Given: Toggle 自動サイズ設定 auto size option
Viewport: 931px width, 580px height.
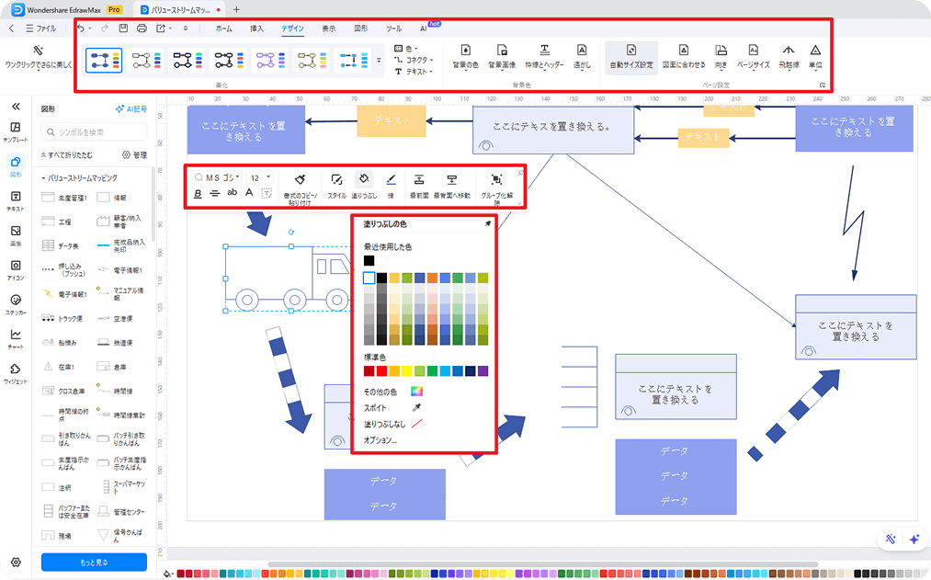Looking at the screenshot, I should tap(631, 51).
